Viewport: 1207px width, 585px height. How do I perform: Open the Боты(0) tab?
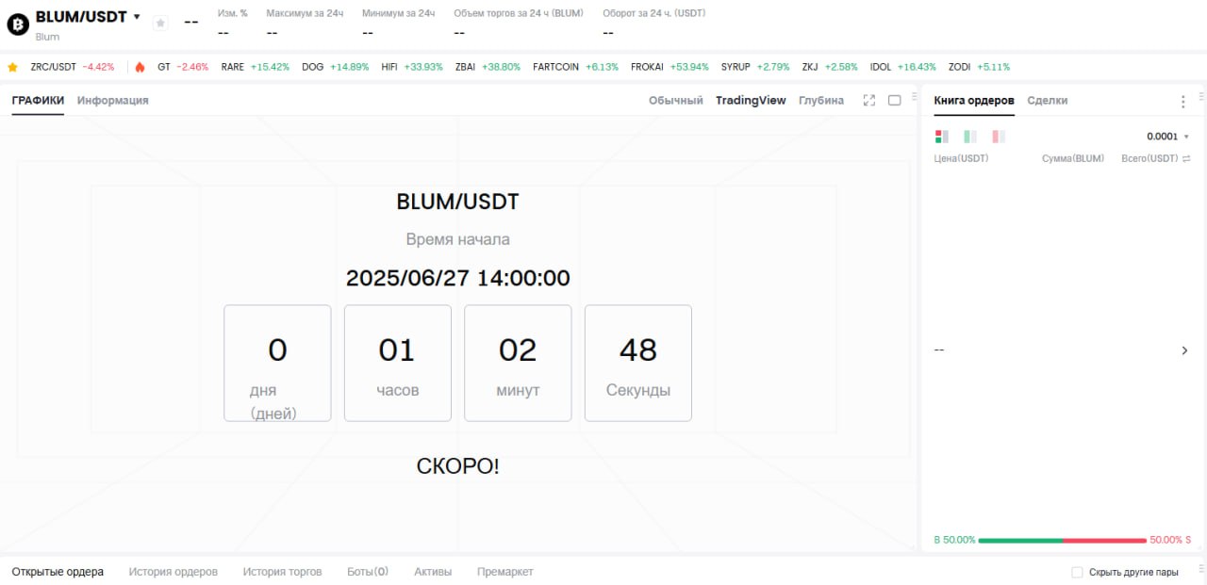coord(368,572)
